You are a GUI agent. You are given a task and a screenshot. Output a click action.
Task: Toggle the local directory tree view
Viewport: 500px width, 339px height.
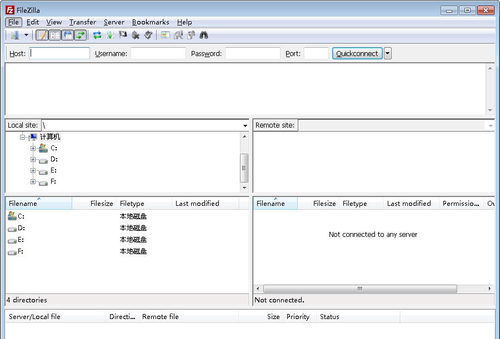(x=55, y=34)
